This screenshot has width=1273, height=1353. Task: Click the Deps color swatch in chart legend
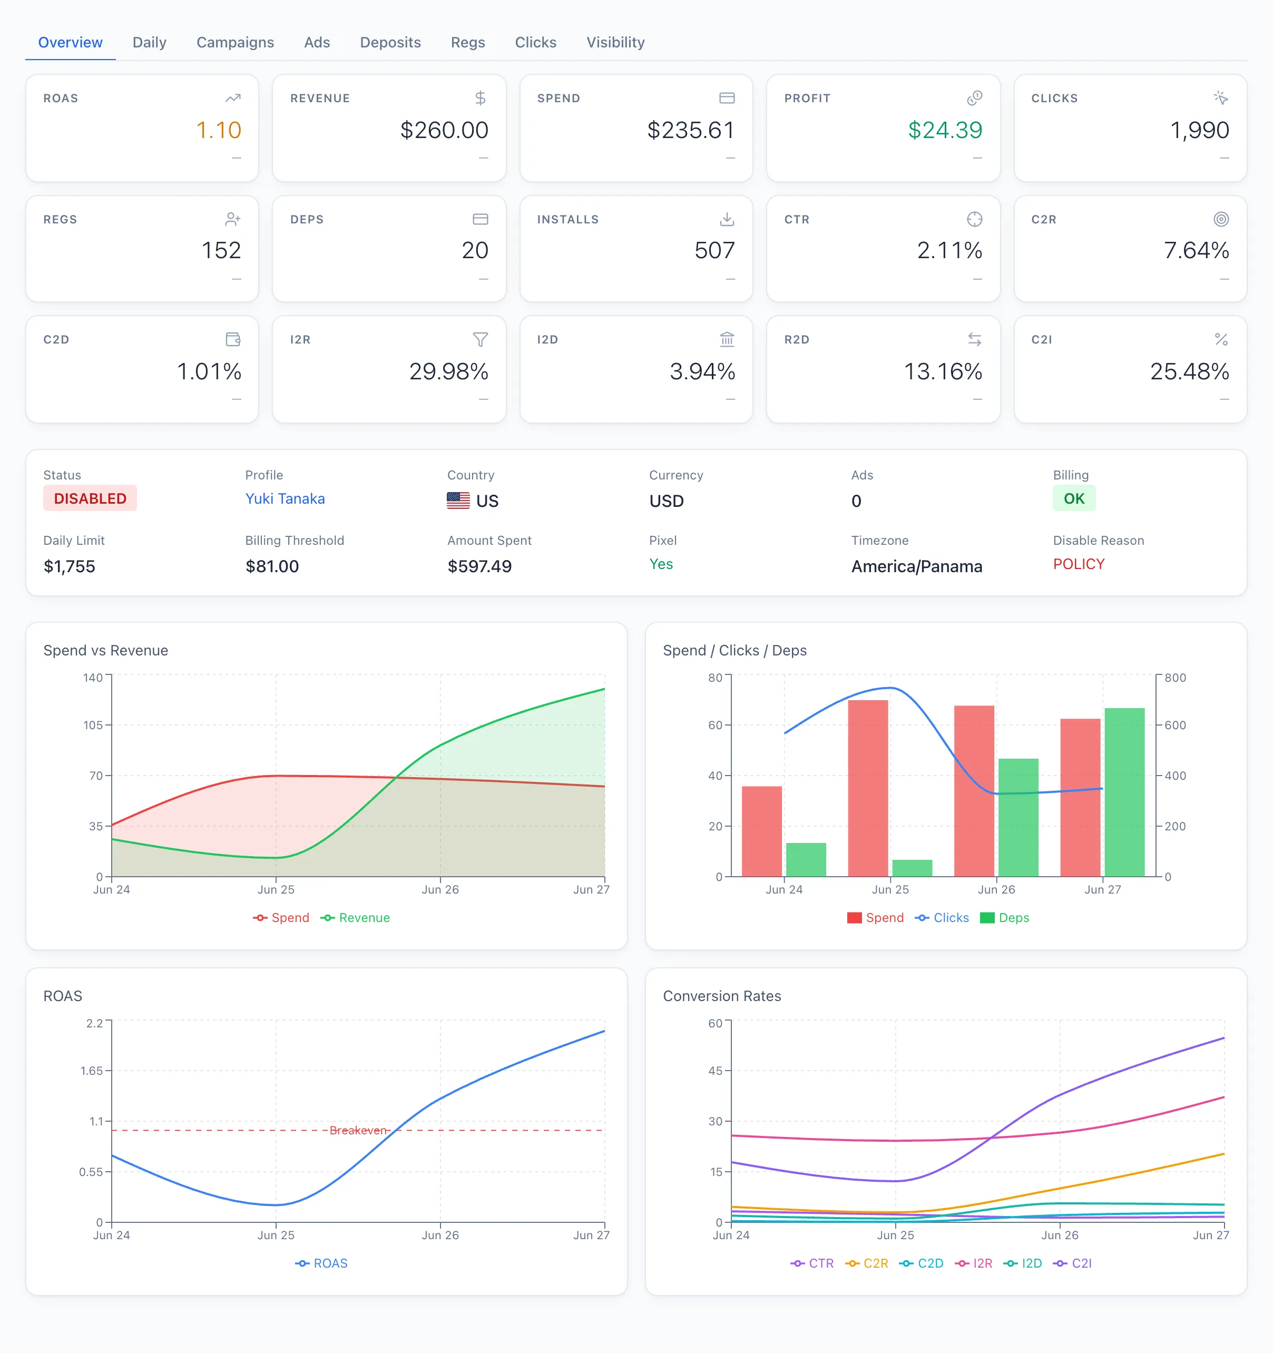click(987, 917)
